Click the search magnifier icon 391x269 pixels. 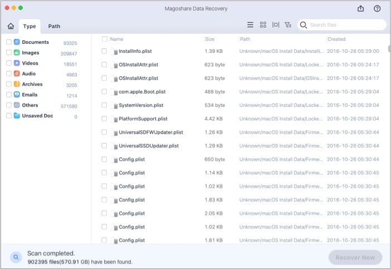303,25
